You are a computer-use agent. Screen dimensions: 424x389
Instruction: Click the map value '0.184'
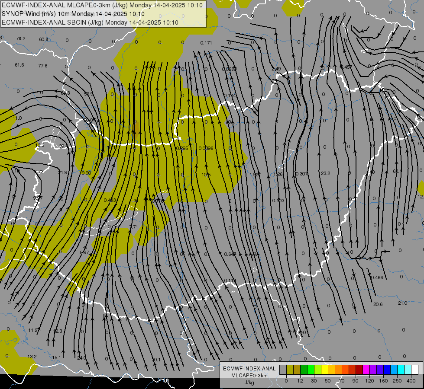pos(230,96)
